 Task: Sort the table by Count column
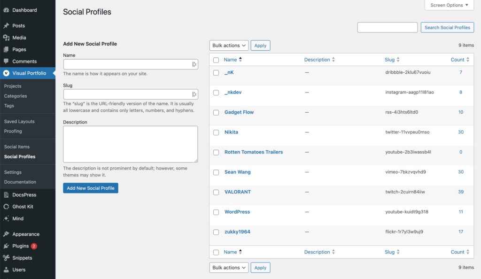[457, 60]
